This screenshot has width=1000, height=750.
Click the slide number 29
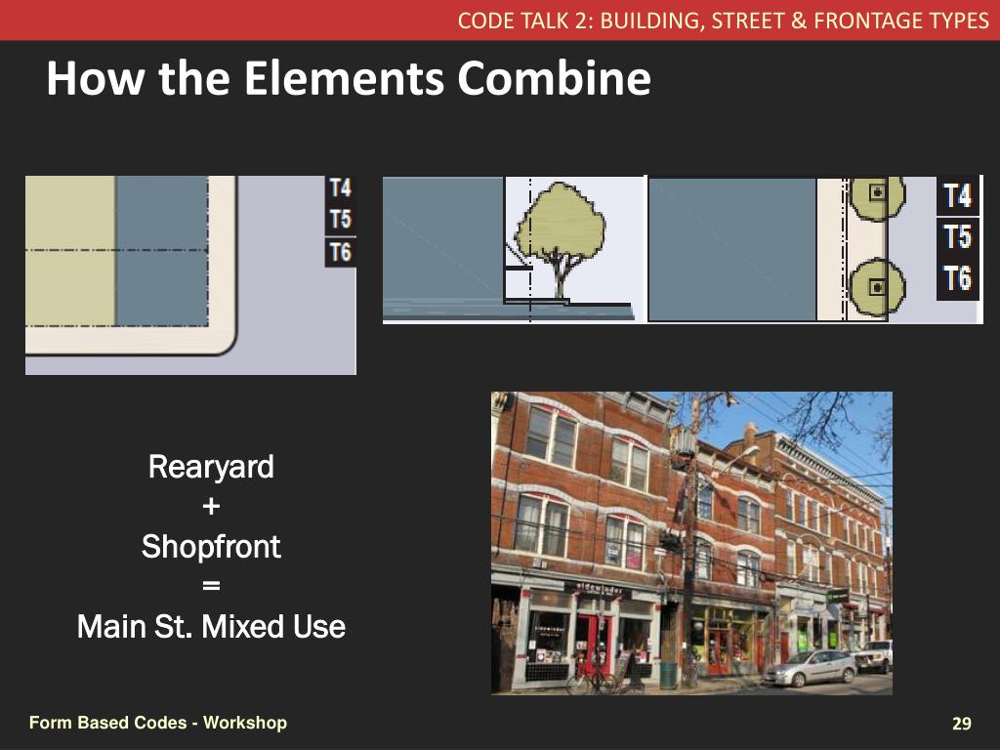961,724
